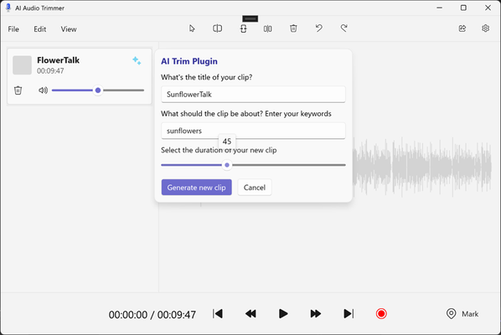Redo the last undone action
The height and width of the screenshot is (335, 501).
(x=343, y=28)
